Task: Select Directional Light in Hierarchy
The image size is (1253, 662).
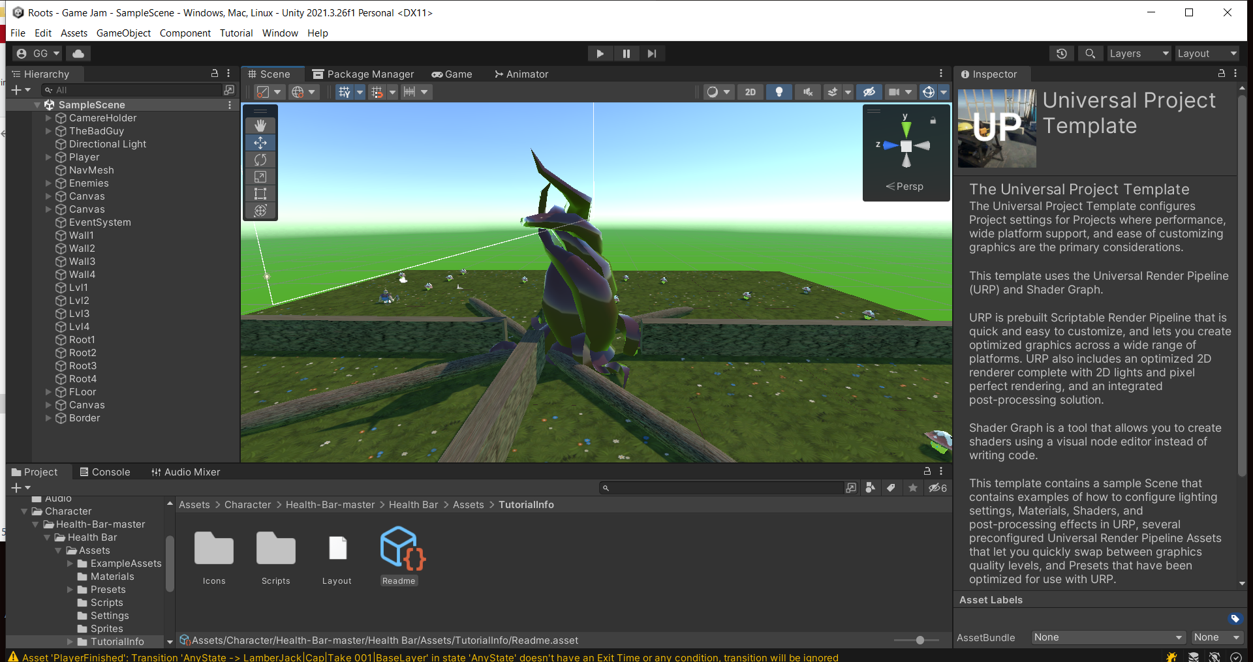Action: click(108, 144)
